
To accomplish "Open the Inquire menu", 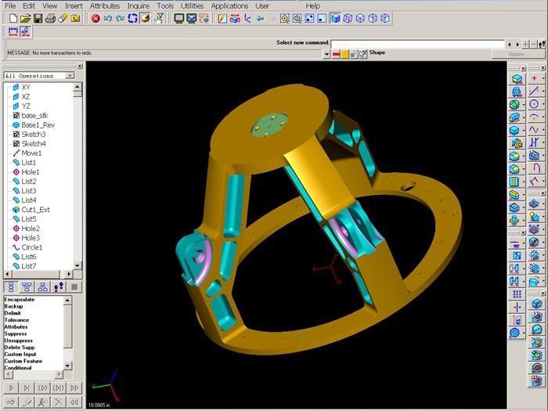I will pyautogui.click(x=139, y=5).
